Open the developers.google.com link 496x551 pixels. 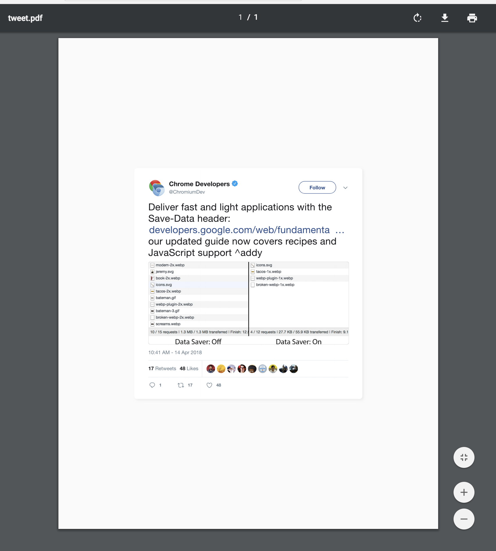(x=239, y=230)
